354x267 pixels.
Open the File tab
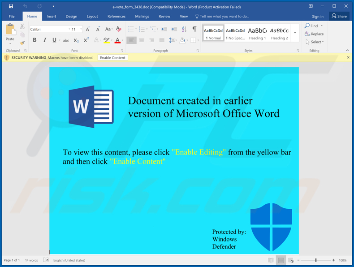pos(12,17)
